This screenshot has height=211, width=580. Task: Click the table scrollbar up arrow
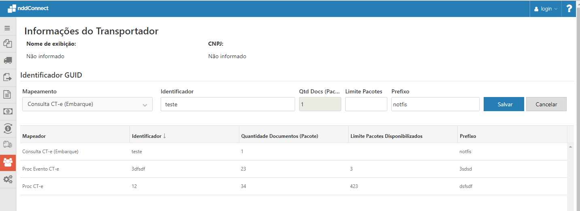[x=571, y=147]
